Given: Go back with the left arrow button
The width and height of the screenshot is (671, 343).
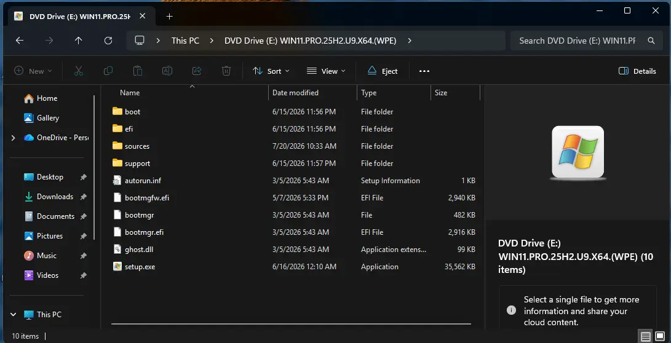Looking at the screenshot, I should click(x=19, y=41).
